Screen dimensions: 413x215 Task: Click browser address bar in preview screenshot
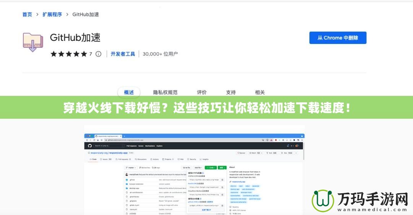[183, 140]
